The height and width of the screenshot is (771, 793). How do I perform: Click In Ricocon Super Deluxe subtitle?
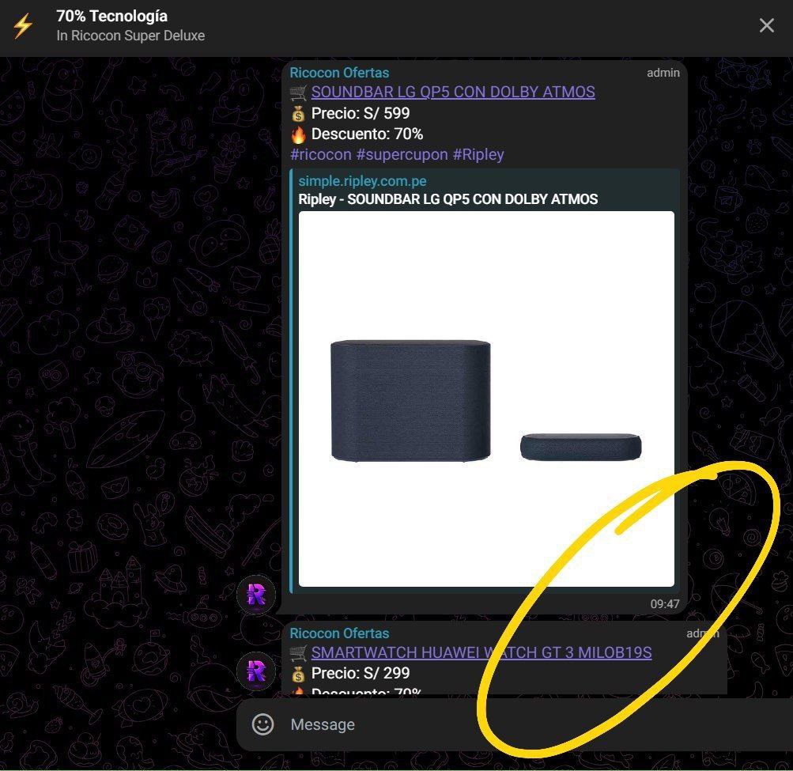pyautogui.click(x=130, y=36)
